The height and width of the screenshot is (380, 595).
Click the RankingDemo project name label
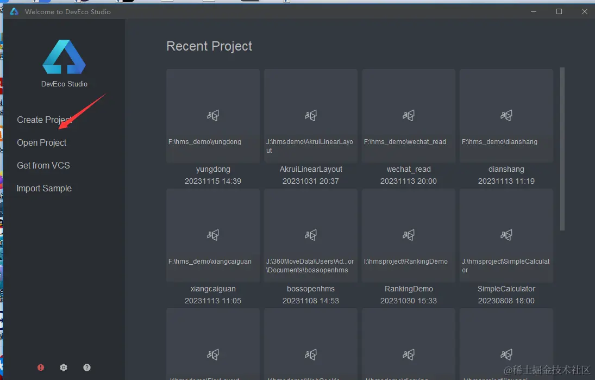[409, 289]
